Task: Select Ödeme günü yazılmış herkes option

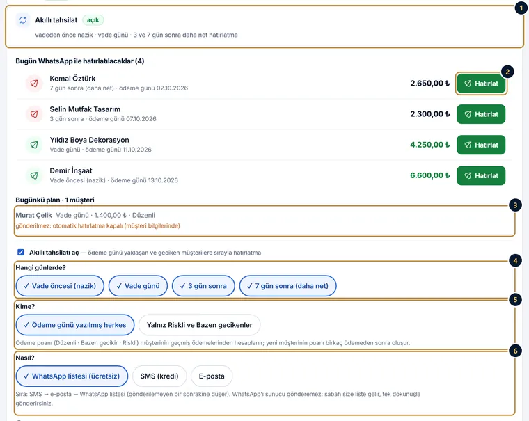Action: coord(75,325)
